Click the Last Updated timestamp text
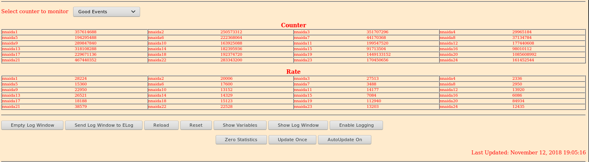The image size is (589, 162). pyautogui.click(x=528, y=153)
